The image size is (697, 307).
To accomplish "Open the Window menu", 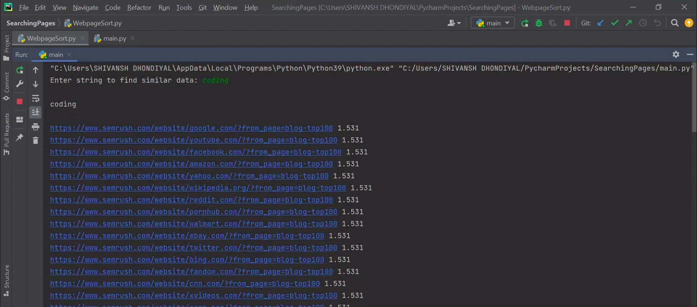I will (225, 8).
